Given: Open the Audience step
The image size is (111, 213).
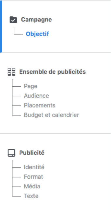Looking at the screenshot, I should [36, 96].
